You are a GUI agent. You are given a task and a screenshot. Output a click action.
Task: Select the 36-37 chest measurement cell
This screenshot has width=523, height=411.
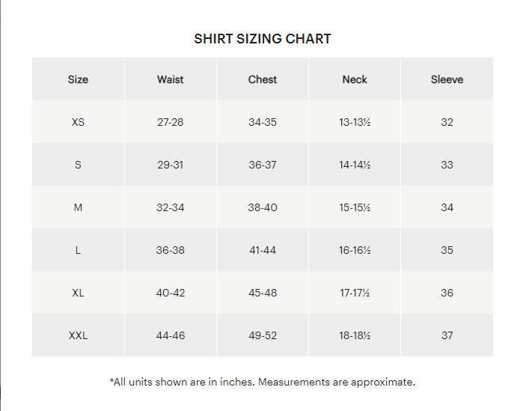263,165
